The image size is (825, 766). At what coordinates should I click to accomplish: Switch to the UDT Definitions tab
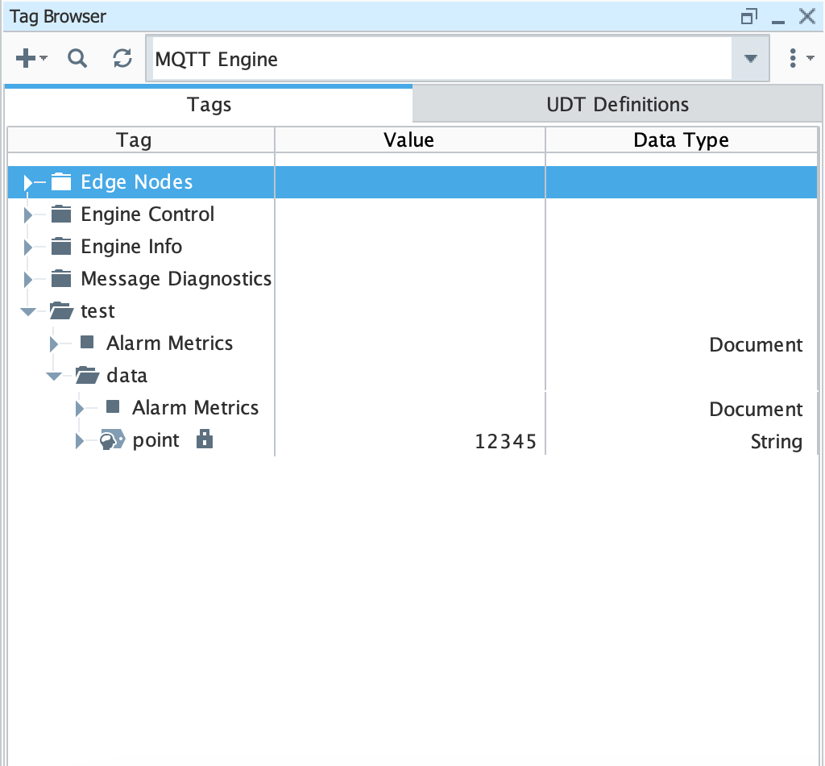(617, 104)
